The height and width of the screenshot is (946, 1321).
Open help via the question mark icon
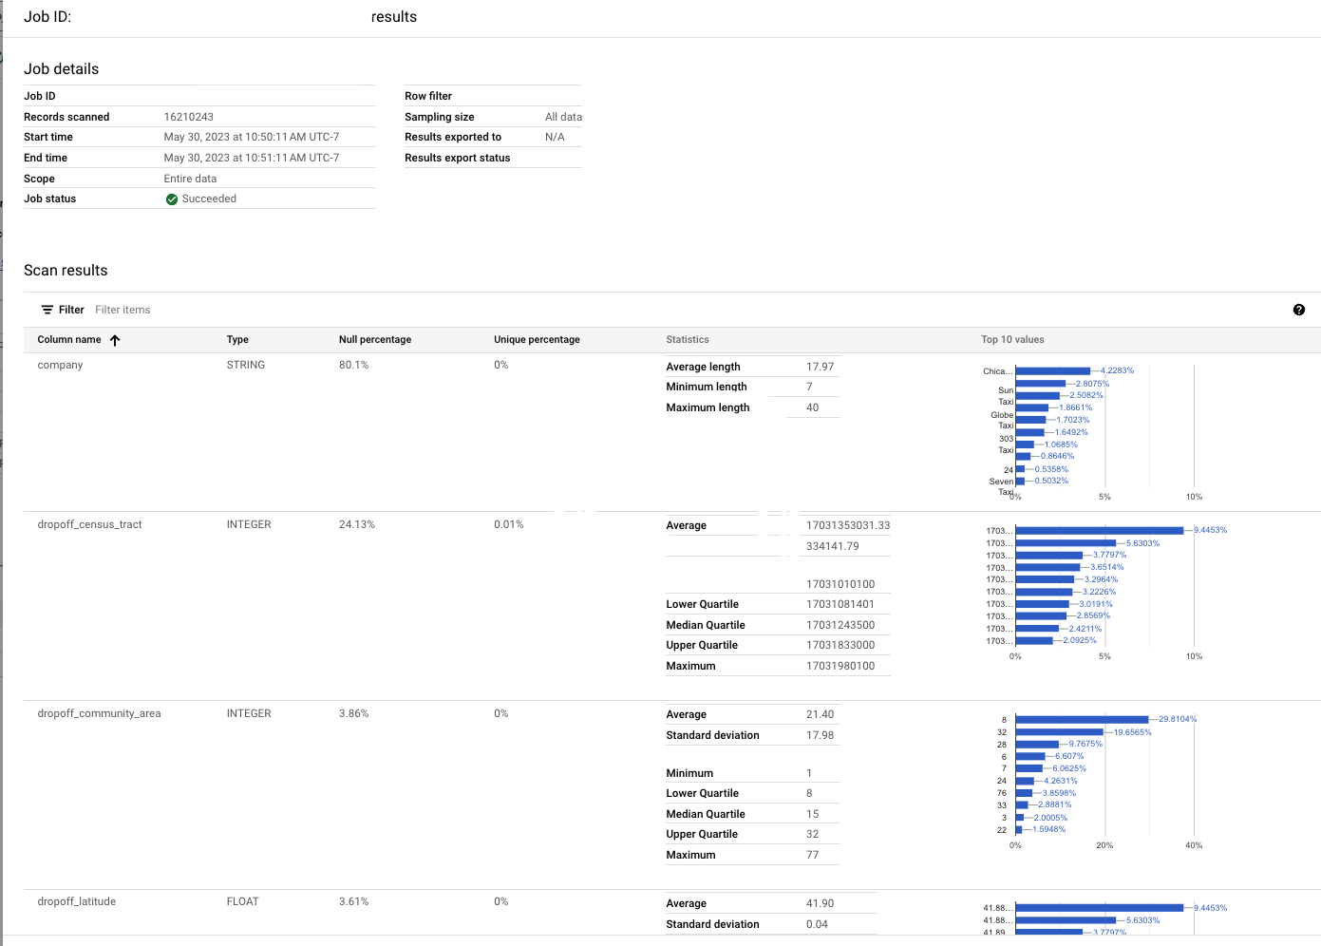point(1298,310)
